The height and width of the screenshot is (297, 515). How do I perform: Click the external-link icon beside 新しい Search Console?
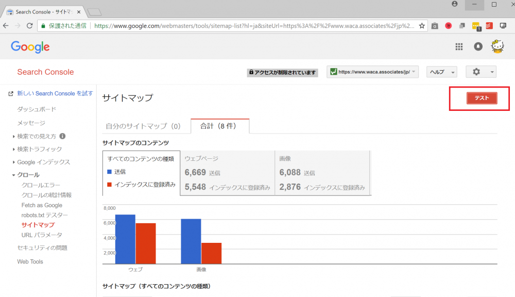pos(11,94)
